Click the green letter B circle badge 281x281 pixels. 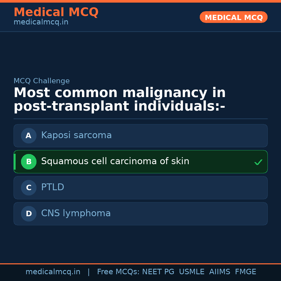(x=29, y=162)
